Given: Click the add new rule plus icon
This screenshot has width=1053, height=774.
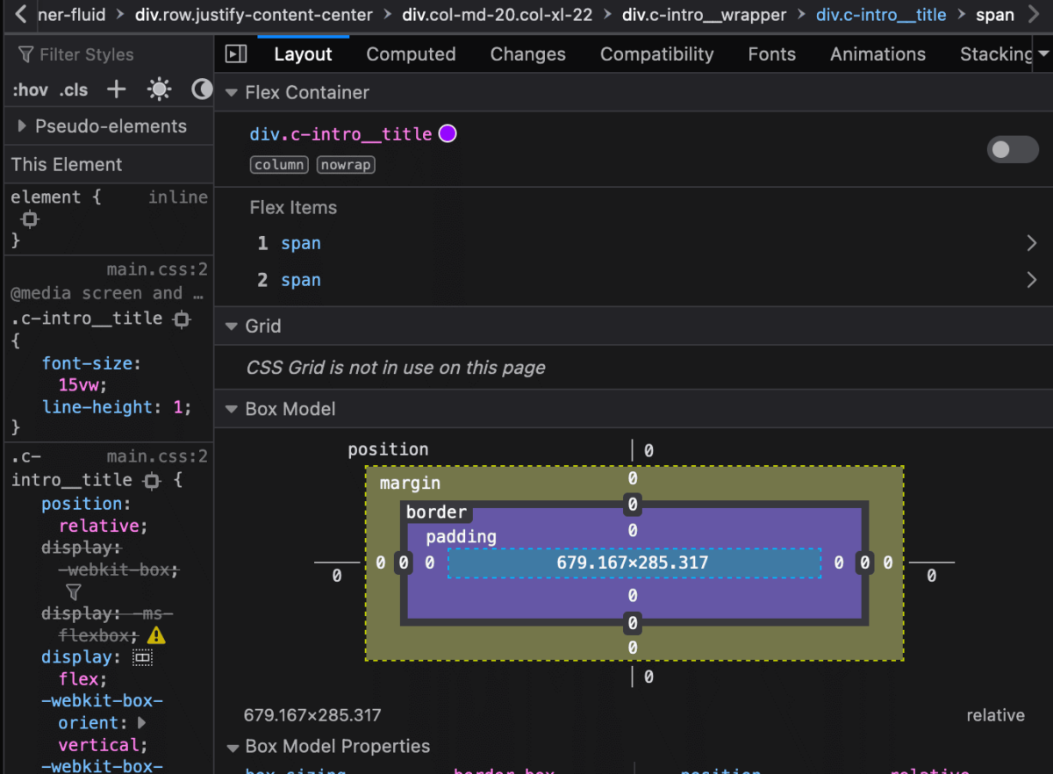Looking at the screenshot, I should pyautogui.click(x=116, y=89).
